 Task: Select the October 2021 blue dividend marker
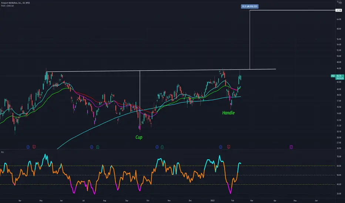[157, 147]
